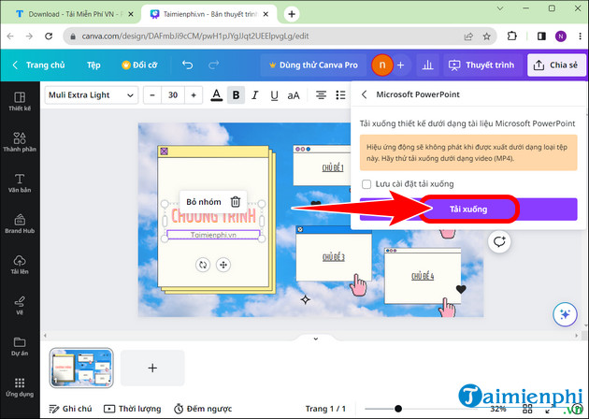
Task: Open the Tải lên uploads panel
Action: click(x=20, y=265)
